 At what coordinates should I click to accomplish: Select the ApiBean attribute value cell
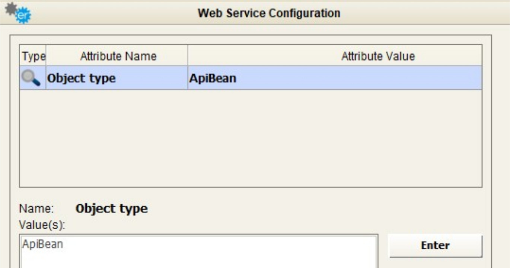213,79
